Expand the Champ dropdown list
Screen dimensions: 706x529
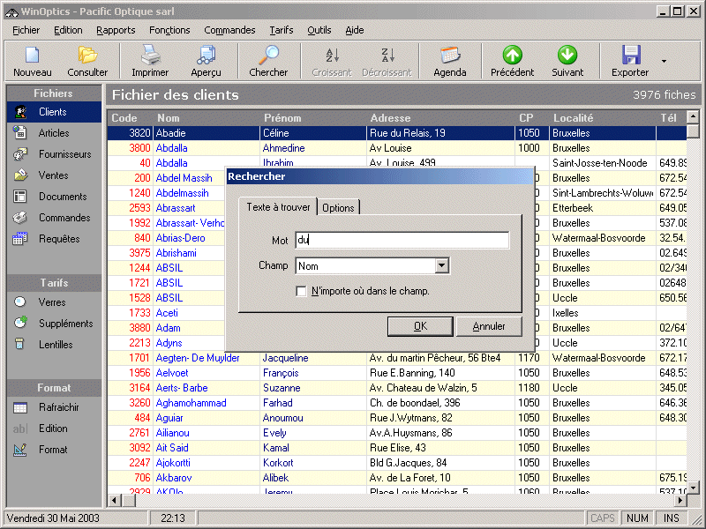pos(442,265)
